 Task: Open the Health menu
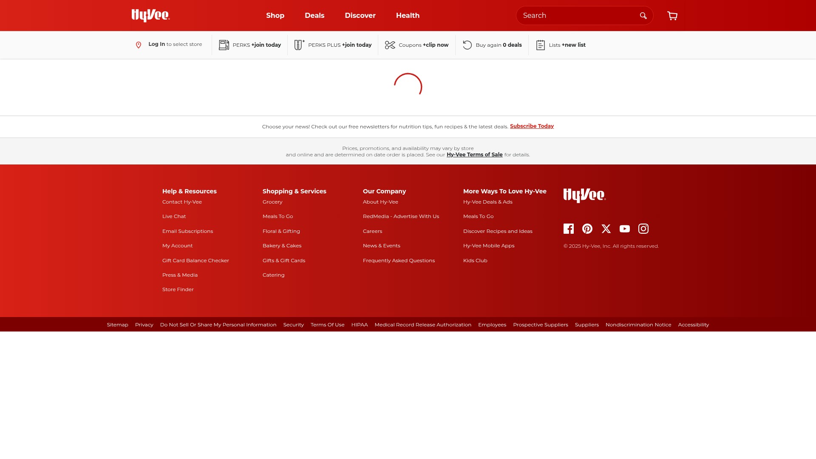coord(408,16)
